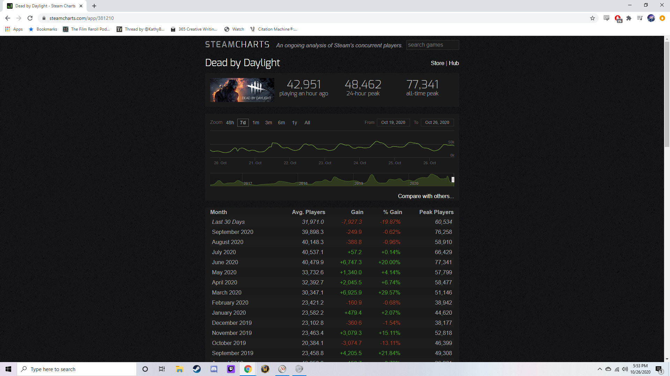Open Discord from the taskbar
This screenshot has height=376, width=670.
click(214, 369)
